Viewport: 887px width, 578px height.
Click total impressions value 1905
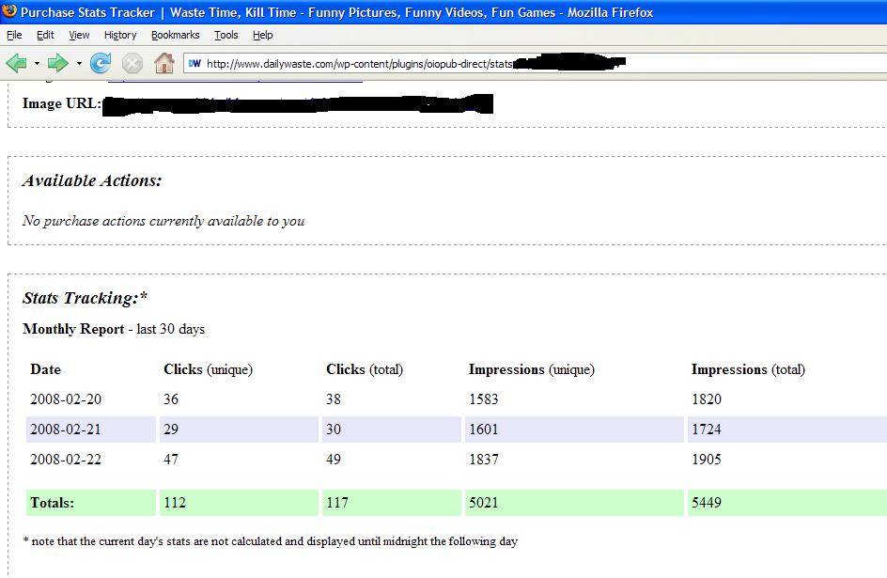(x=707, y=460)
